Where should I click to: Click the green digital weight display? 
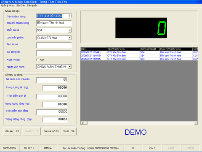click(x=141, y=28)
